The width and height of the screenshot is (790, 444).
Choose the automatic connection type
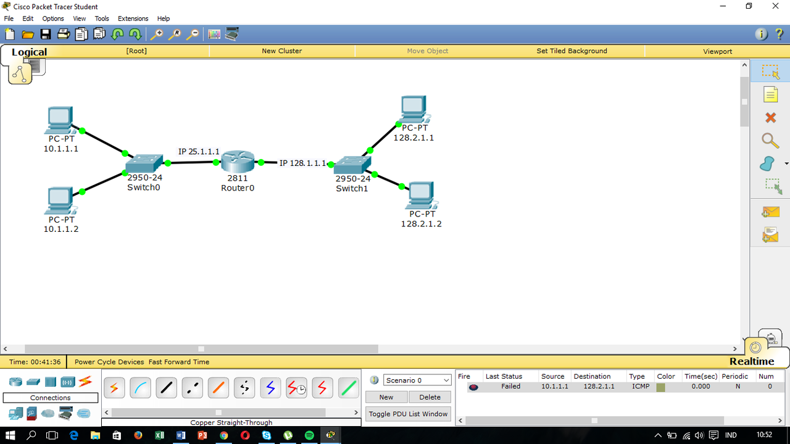114,388
